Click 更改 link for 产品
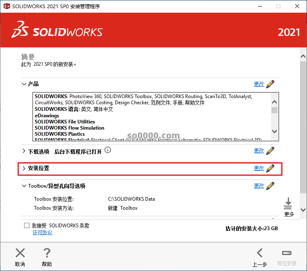The height and width of the screenshot is (271, 307). 259,84
